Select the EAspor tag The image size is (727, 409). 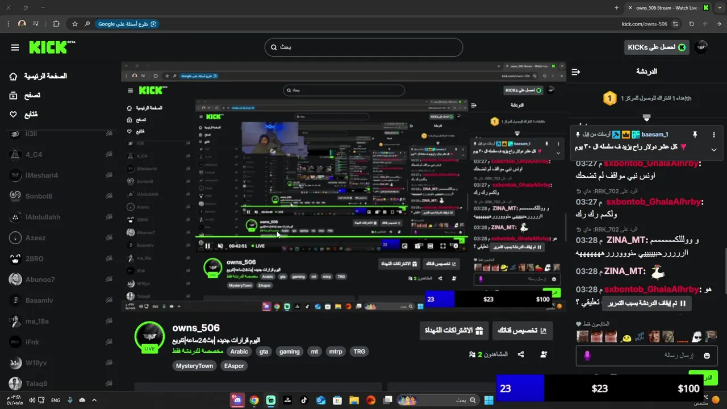pyautogui.click(x=234, y=366)
